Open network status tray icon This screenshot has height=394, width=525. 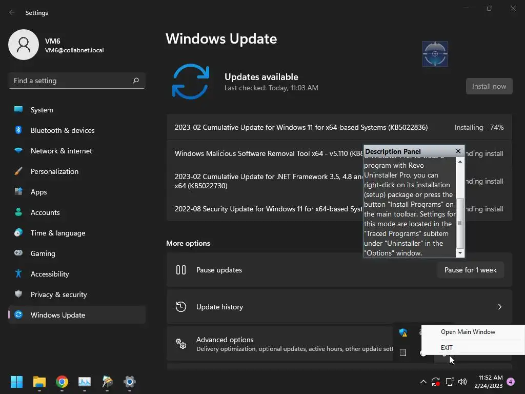450,382
